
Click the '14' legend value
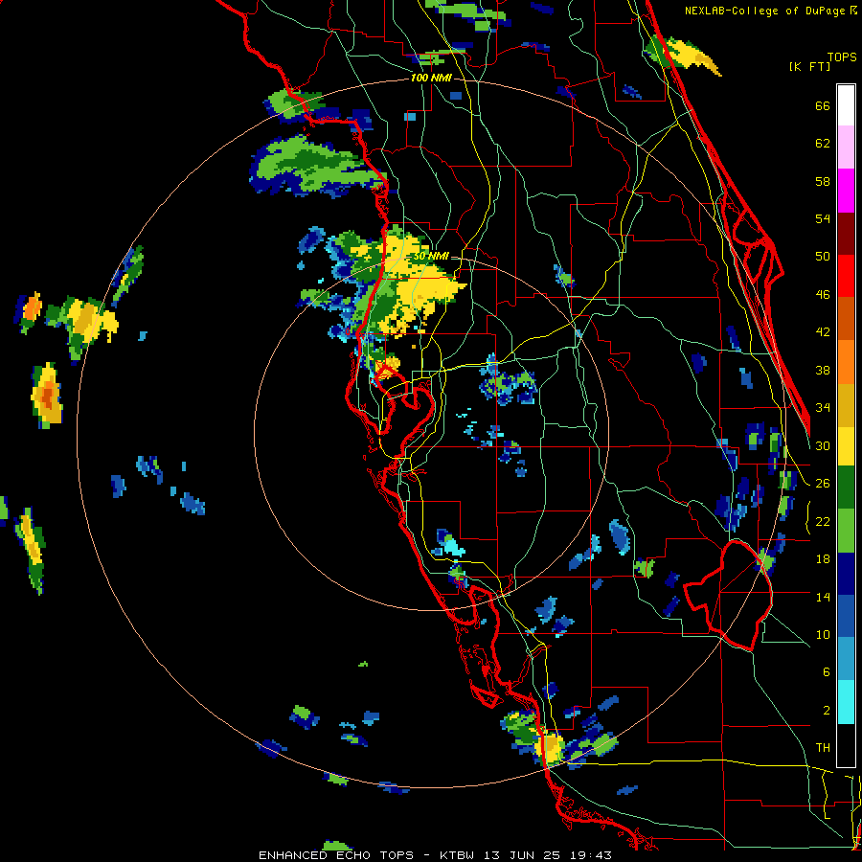823,597
